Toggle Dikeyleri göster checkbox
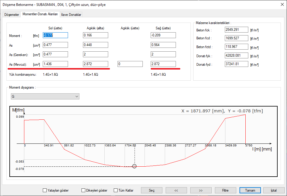This screenshot has width=287, height=196. pos(84,190)
